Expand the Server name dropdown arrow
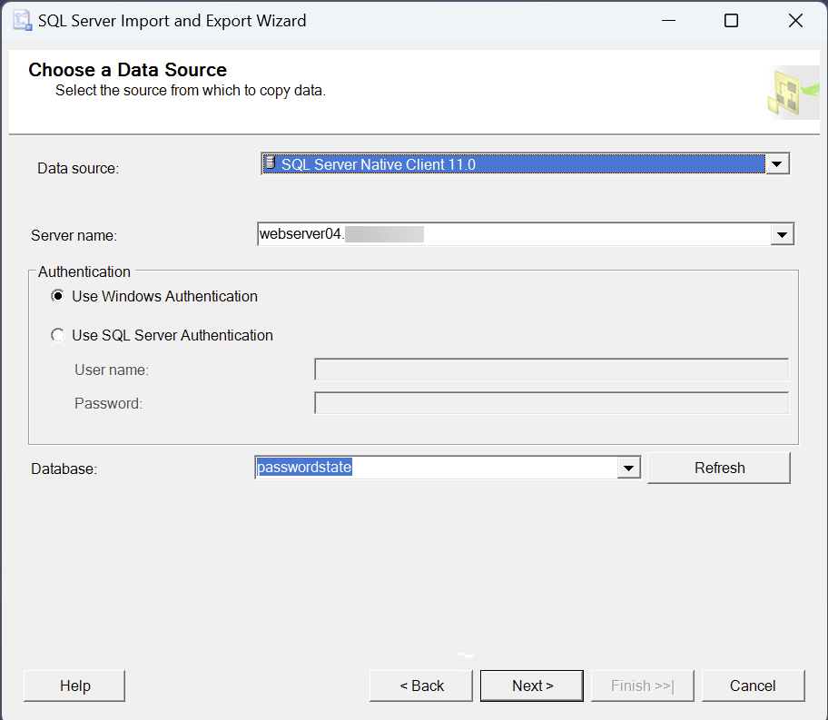Image resolution: width=828 pixels, height=720 pixels. pyautogui.click(x=782, y=234)
